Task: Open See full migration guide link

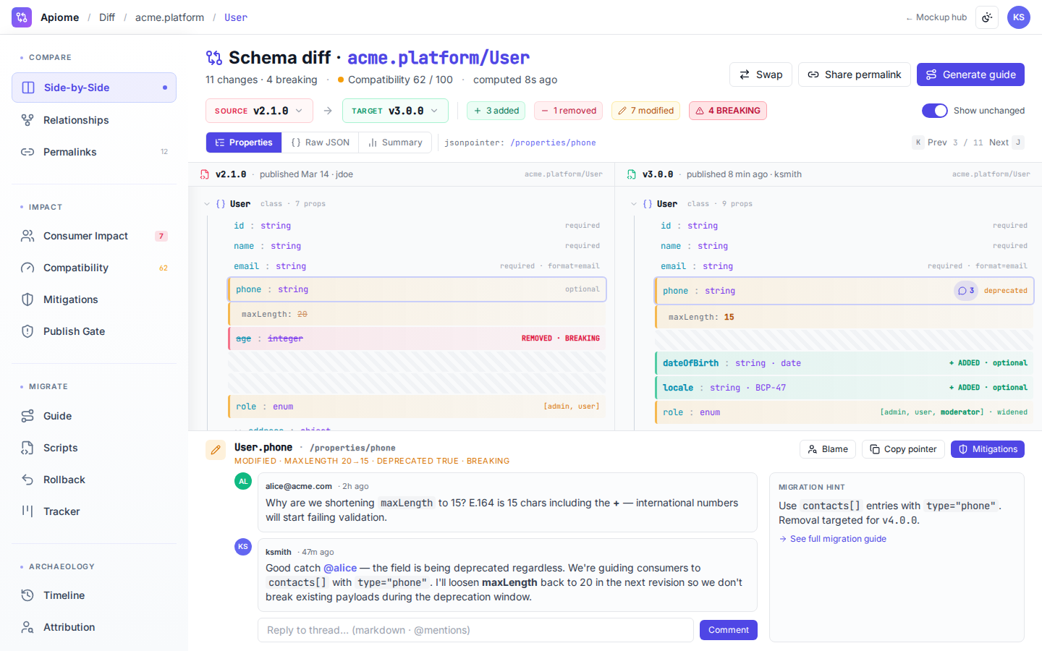Action: click(833, 539)
